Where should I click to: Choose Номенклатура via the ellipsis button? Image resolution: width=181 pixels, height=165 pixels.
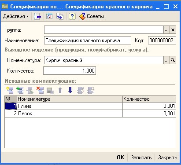pos(166,60)
